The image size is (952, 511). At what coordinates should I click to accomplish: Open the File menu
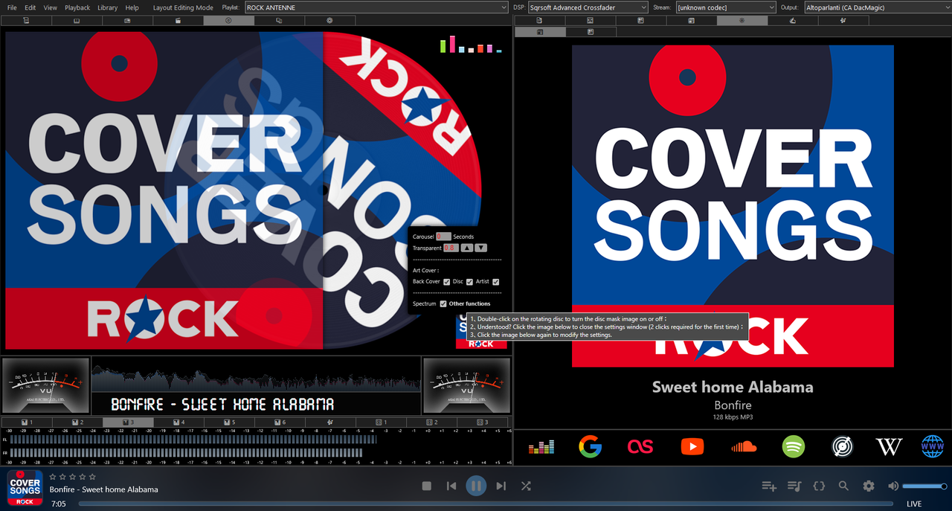[12, 7]
